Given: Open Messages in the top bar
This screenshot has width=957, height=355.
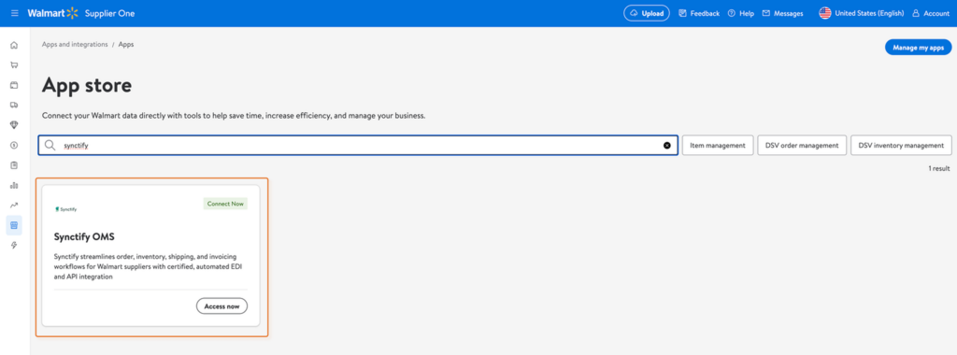Looking at the screenshot, I should click(x=782, y=13).
